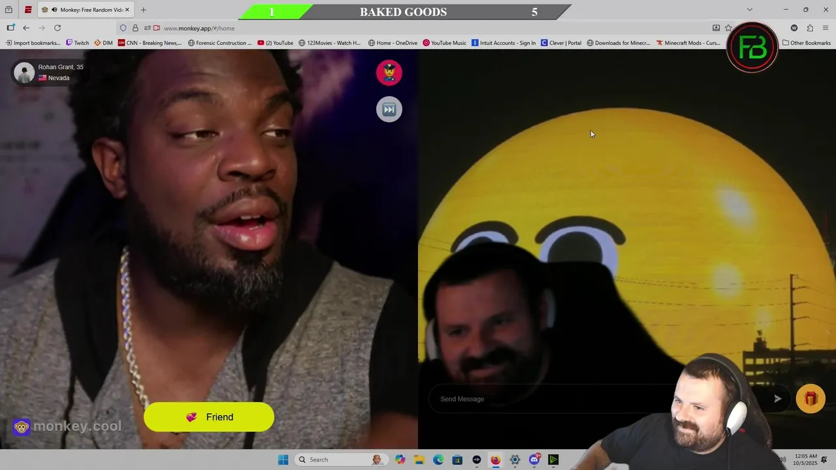Switch to the pinned red E tab
This screenshot has height=470, width=836.
click(x=28, y=10)
